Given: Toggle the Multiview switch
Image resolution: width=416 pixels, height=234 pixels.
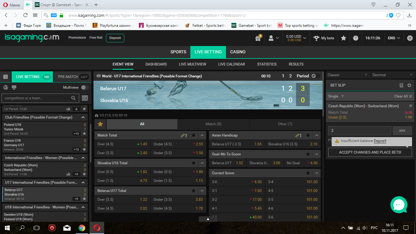Looking at the screenshot, I should click(x=85, y=87).
